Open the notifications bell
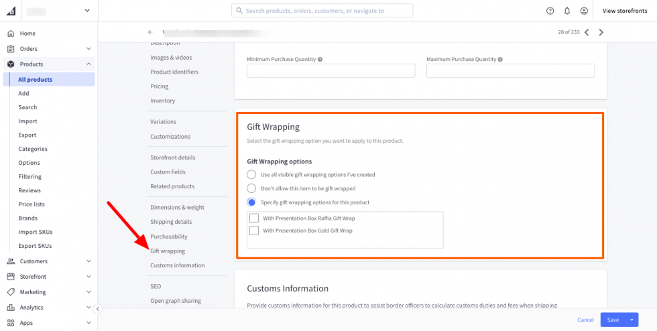 point(567,11)
